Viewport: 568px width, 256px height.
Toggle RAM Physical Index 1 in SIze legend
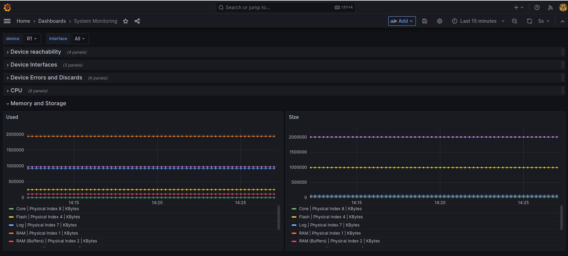pos(330,233)
